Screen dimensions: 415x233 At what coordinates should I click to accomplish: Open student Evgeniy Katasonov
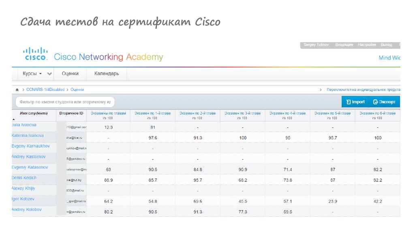pos(30,167)
